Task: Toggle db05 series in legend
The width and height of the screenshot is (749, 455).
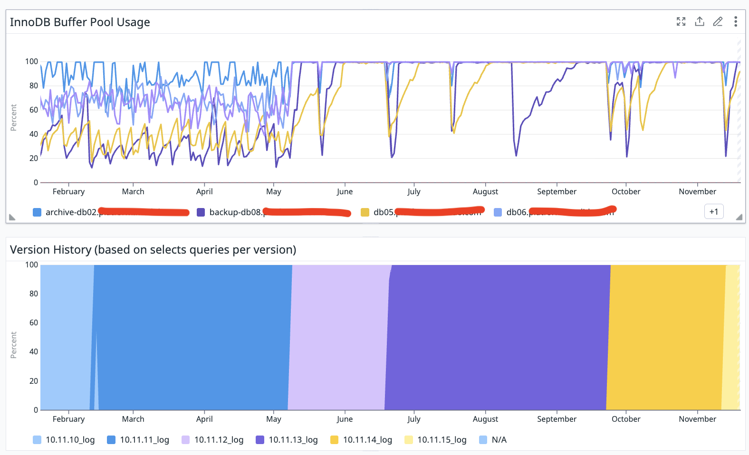Action: pos(383,212)
